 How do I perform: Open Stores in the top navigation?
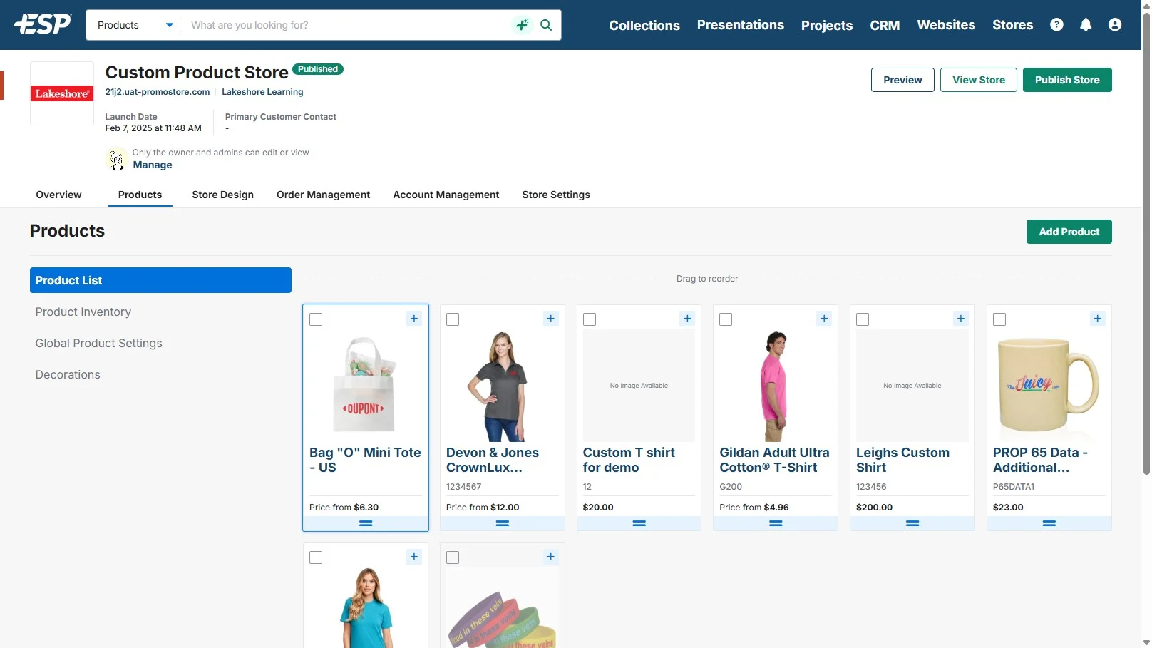click(1012, 25)
